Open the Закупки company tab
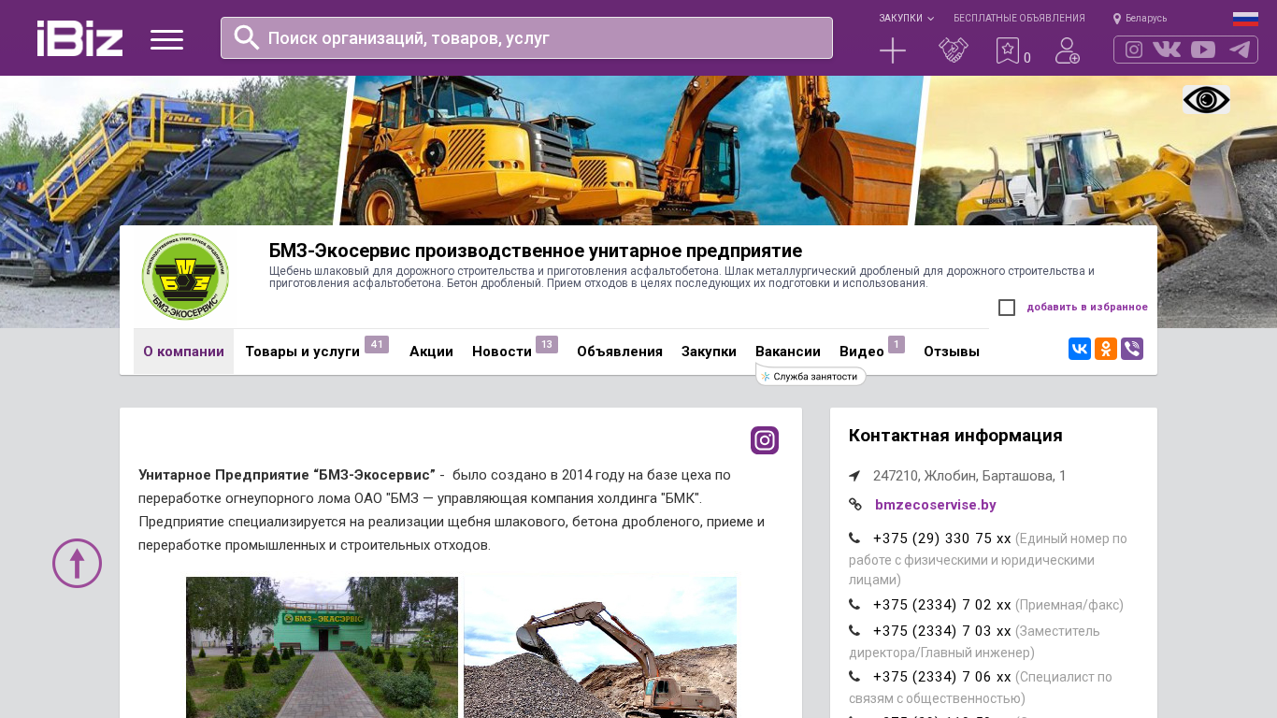The image size is (1277, 718). 709,352
